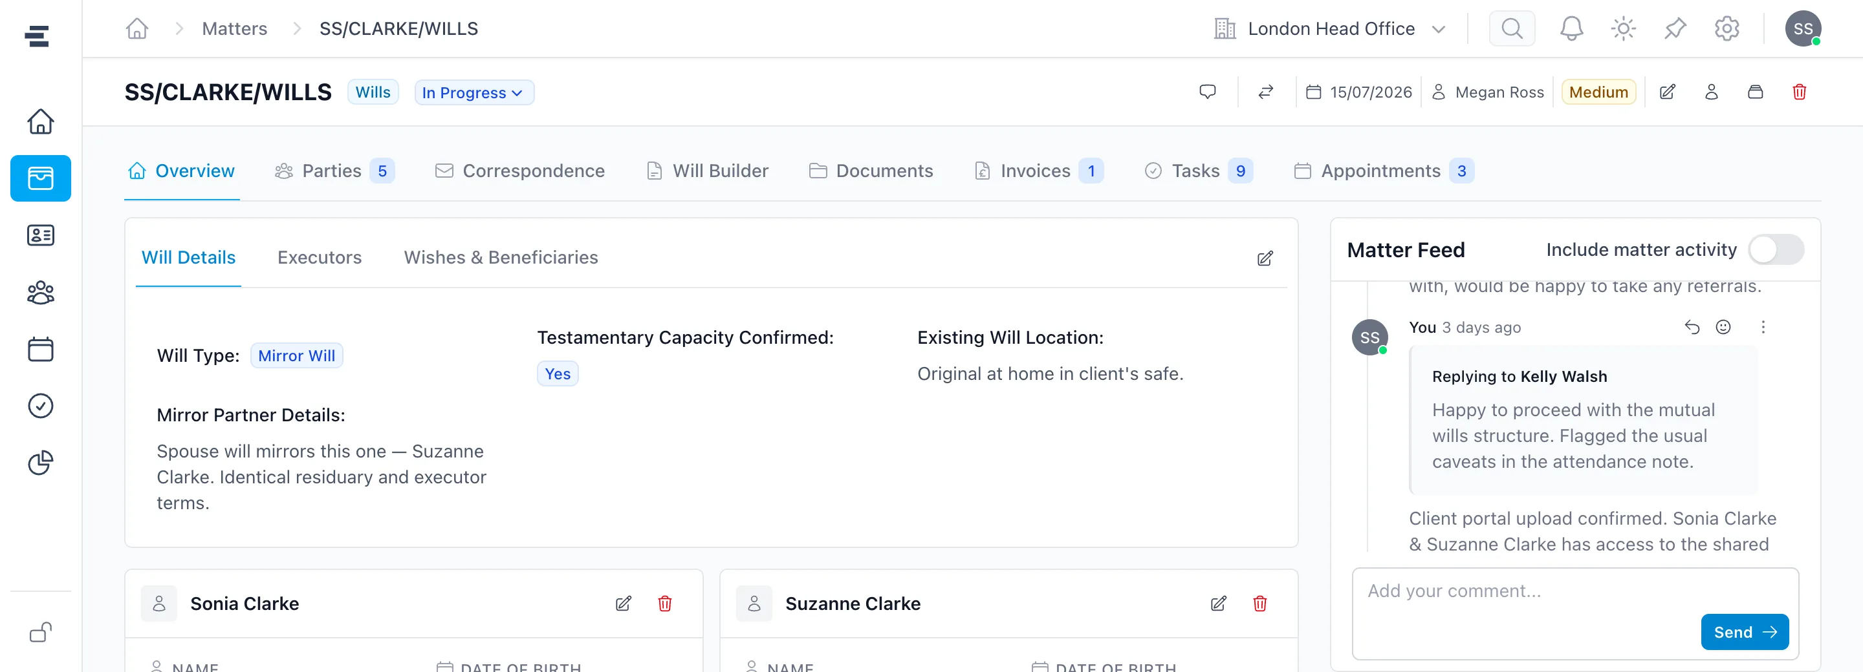Send the comment
This screenshot has height=672, width=1863.
[x=1745, y=632]
